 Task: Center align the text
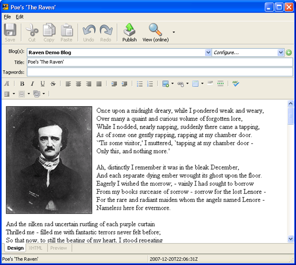pos(78,84)
